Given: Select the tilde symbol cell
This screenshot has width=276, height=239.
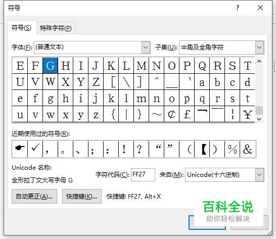Looking at the screenshot, I should pos(156,114).
